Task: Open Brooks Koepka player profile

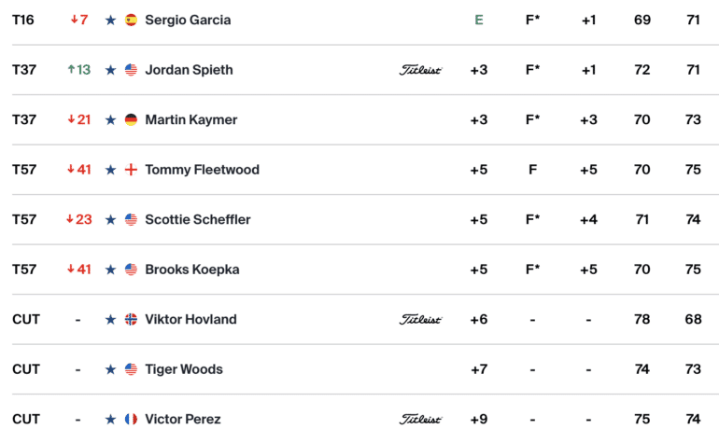Action: tap(191, 270)
